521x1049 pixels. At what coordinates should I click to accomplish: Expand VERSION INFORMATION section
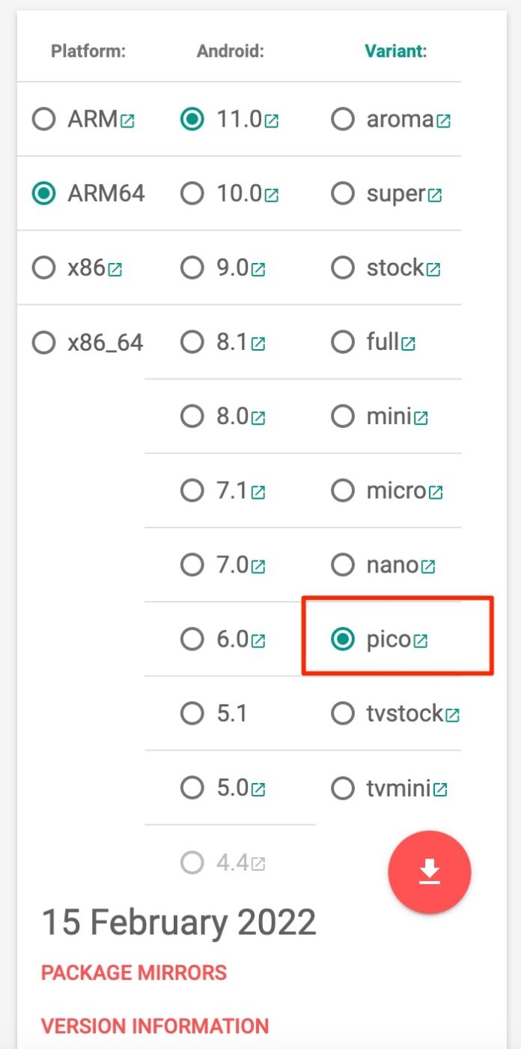(155, 1025)
